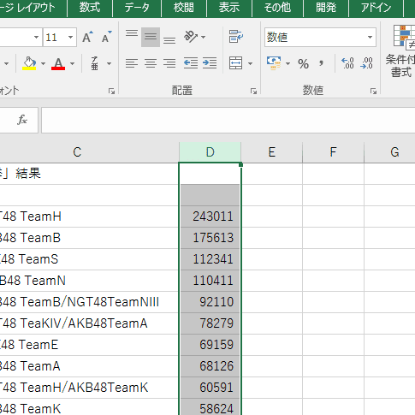Apply red font color
This screenshot has height=415, width=415.
58,63
